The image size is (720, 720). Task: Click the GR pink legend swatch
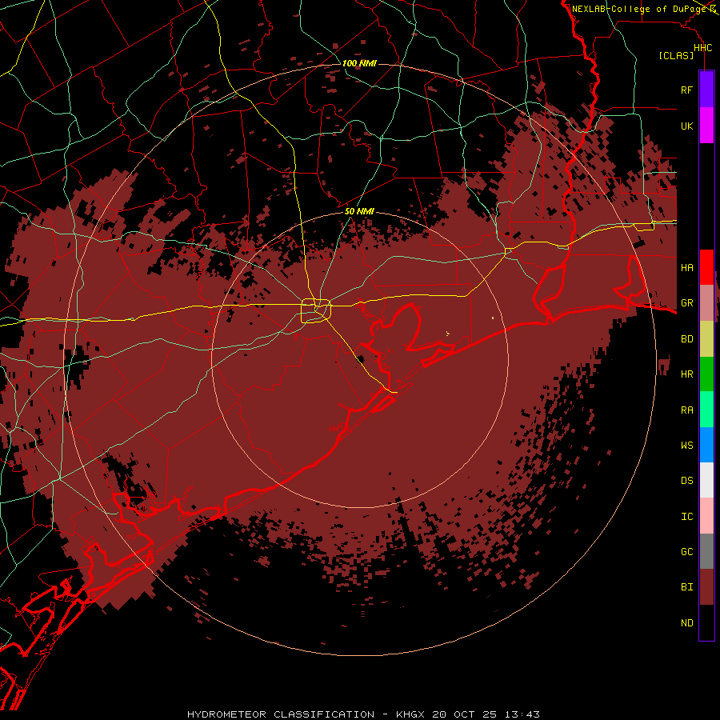(x=706, y=303)
